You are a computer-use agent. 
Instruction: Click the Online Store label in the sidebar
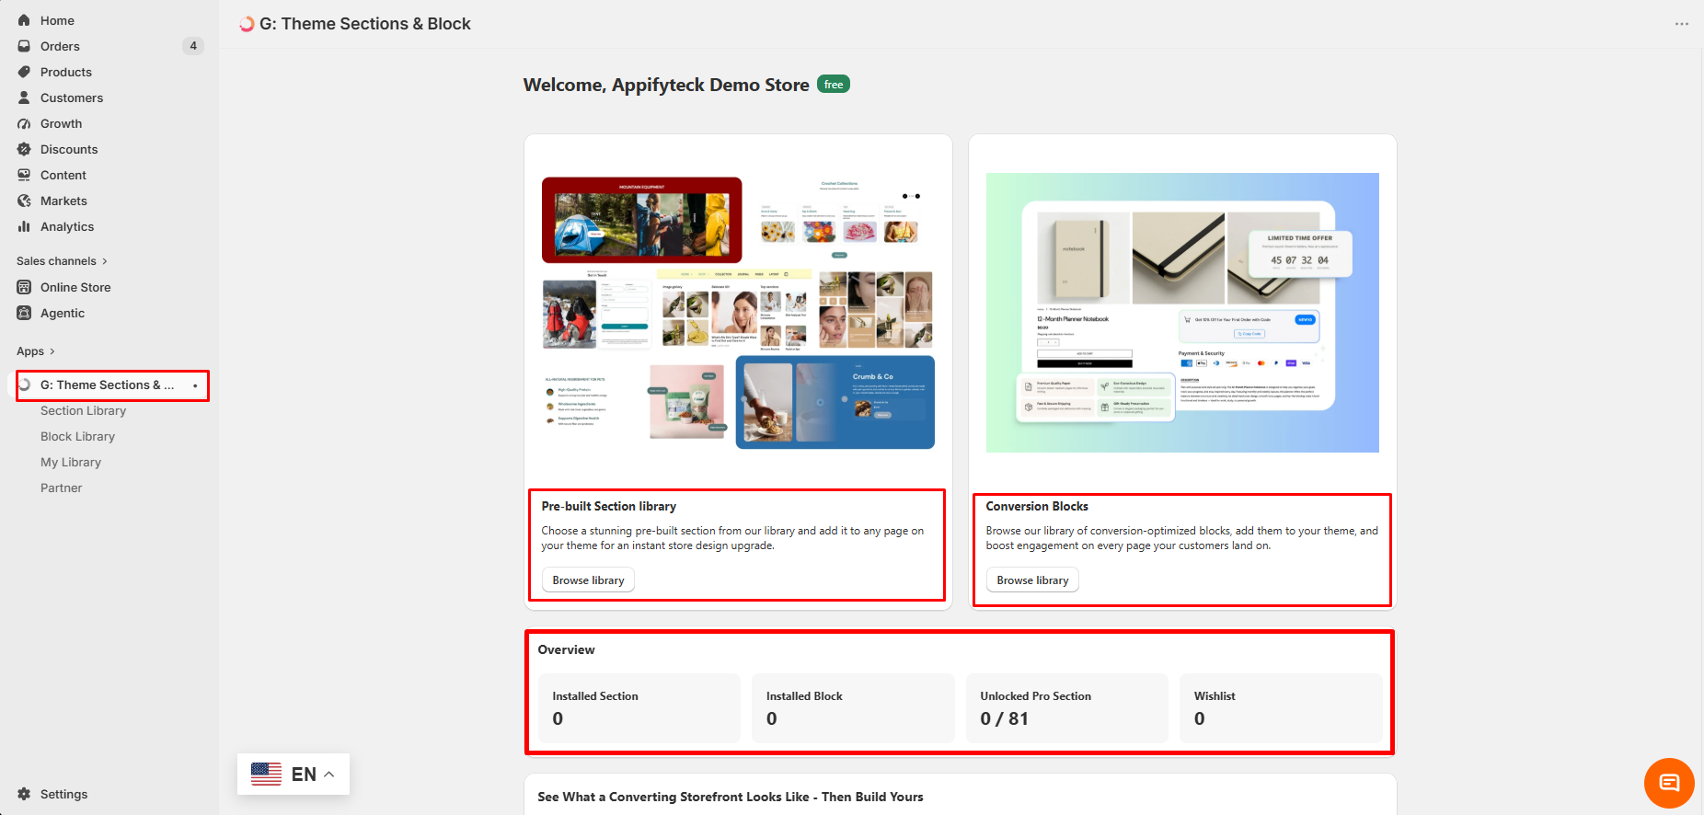click(75, 287)
